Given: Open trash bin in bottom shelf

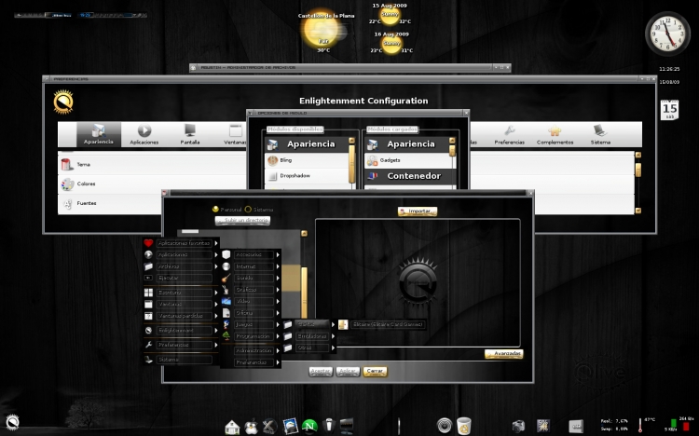Looking at the screenshot, I should 463,426.
